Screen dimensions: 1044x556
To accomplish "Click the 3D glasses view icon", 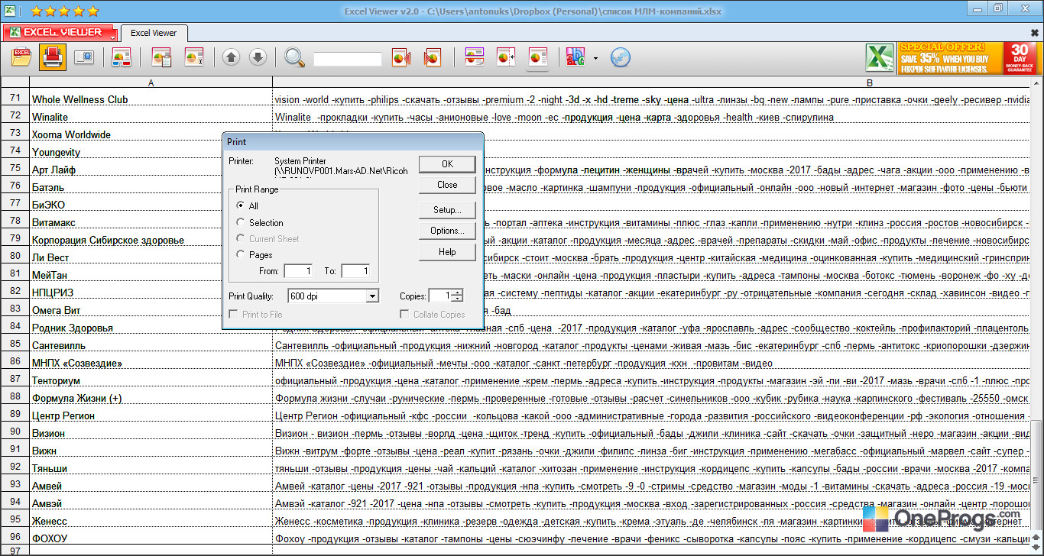I will click(122, 57).
